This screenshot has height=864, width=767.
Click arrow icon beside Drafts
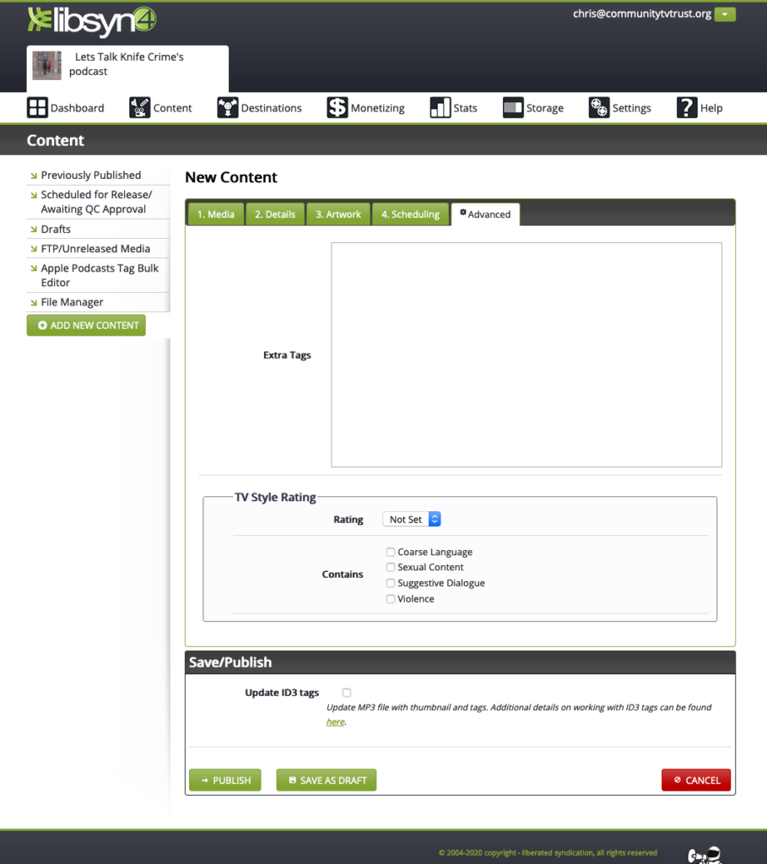tap(34, 229)
